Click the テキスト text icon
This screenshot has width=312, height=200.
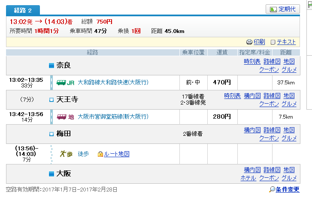click(273, 42)
